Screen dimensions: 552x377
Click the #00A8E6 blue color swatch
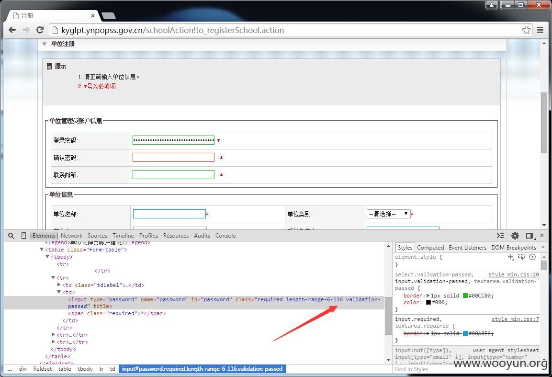[465, 333]
